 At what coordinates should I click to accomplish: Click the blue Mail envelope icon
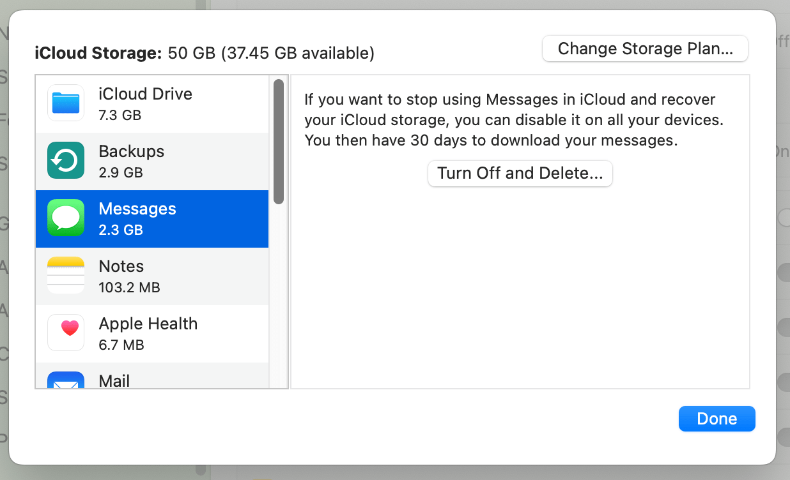point(66,381)
